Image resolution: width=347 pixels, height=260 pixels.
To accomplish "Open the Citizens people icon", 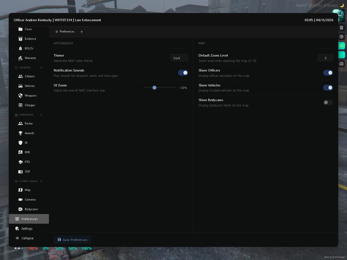I will point(20,76).
